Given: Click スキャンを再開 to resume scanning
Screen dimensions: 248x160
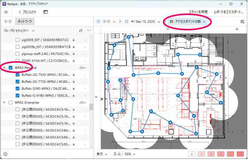Looking at the screenshot, I should pyautogui.click(x=198, y=12).
